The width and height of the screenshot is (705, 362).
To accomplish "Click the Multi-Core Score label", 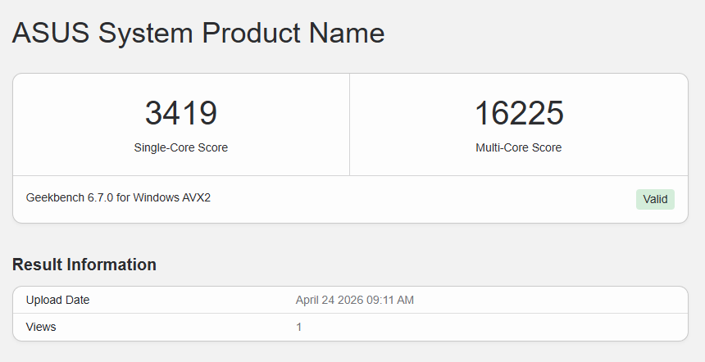I will pos(518,147).
